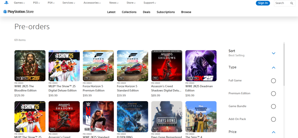Open the Deals tab
Viewport: 298px width, 138px height.
tap(147, 12)
